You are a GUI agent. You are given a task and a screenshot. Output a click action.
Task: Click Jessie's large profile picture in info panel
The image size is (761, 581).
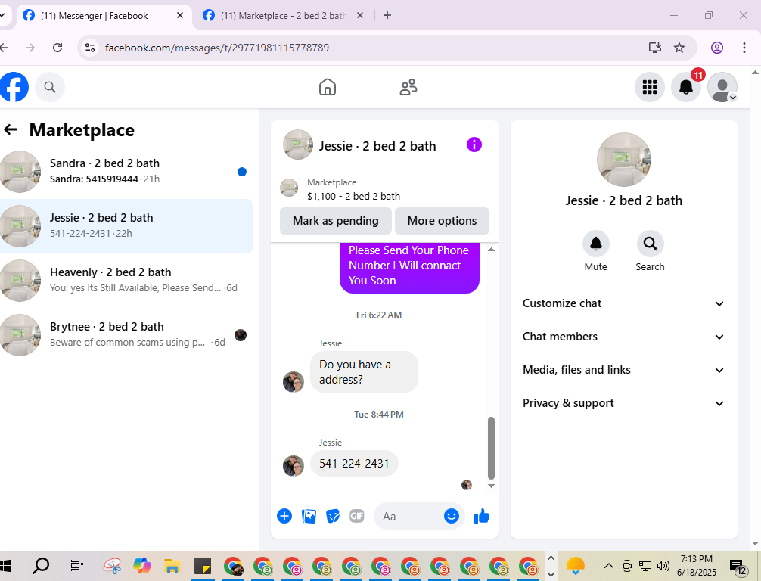(x=623, y=160)
